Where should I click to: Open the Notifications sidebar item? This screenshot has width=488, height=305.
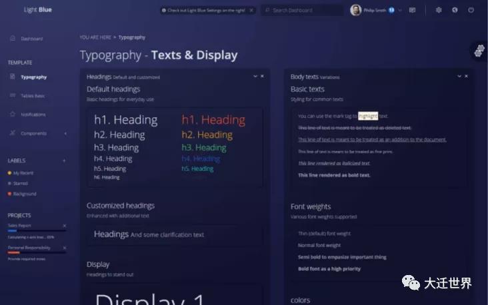click(x=33, y=114)
